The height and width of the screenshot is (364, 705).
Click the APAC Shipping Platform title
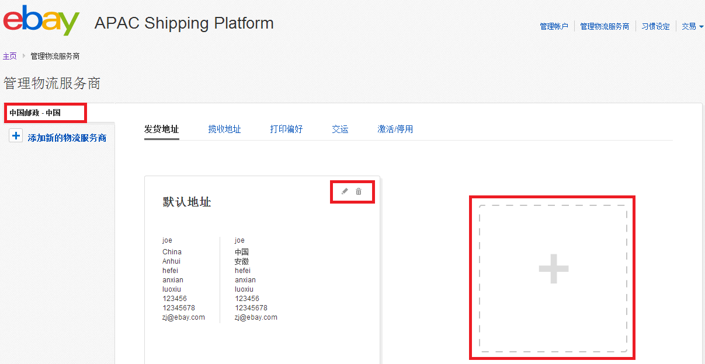click(184, 23)
